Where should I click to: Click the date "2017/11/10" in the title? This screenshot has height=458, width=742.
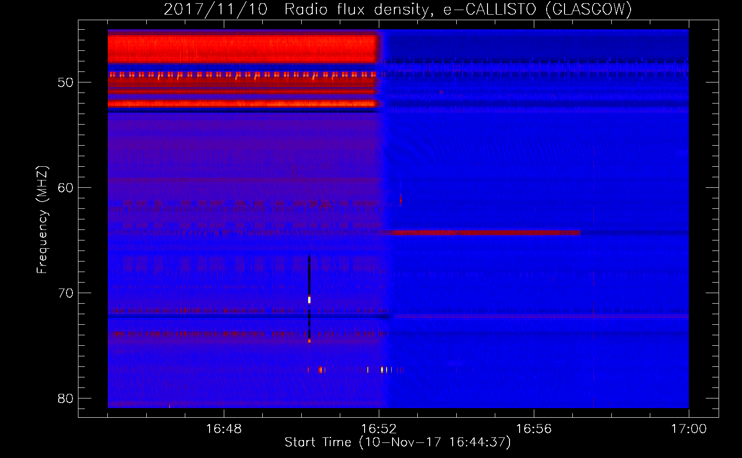point(216,9)
